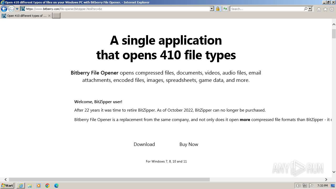
Task: Click 'For Windows 7, 8, 10 and 11' text
Action: 166,161
